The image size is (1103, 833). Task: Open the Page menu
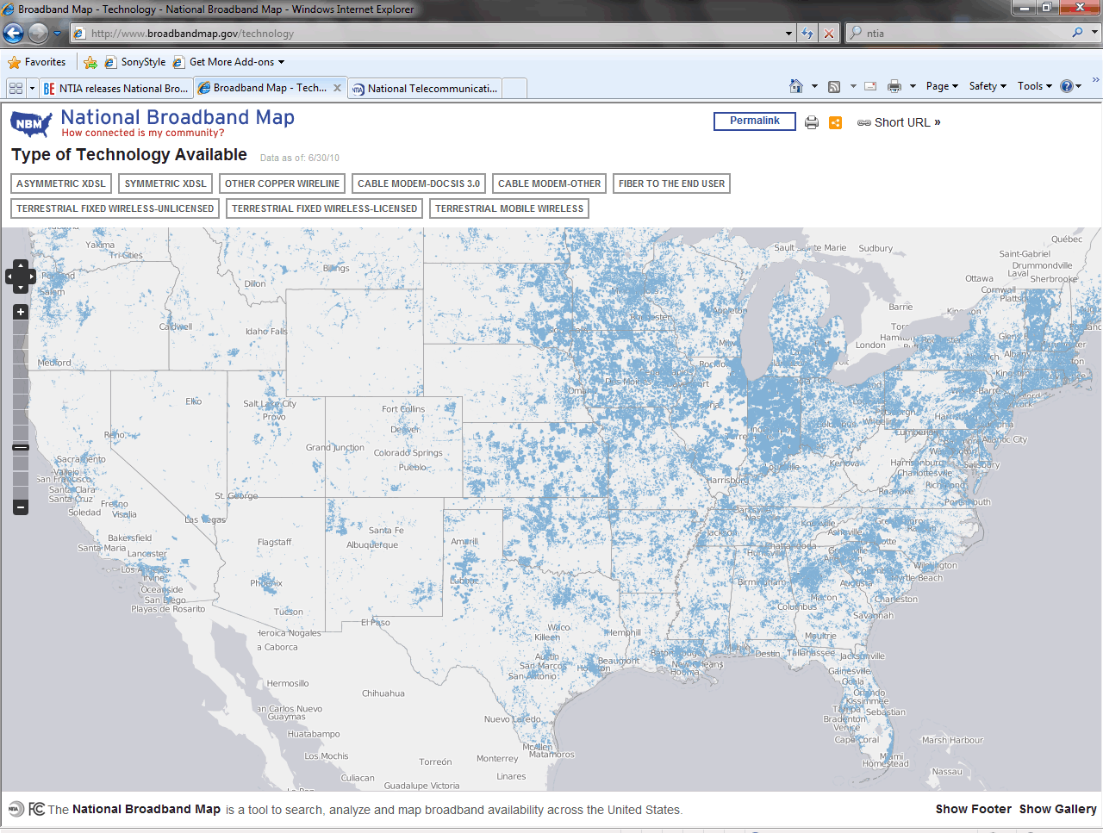pos(942,86)
